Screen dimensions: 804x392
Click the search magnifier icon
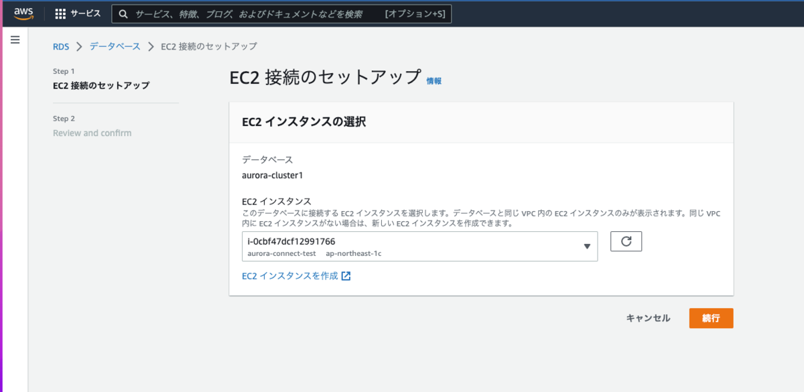[x=123, y=13]
